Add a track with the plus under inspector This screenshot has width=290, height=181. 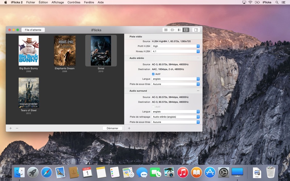[129, 128]
